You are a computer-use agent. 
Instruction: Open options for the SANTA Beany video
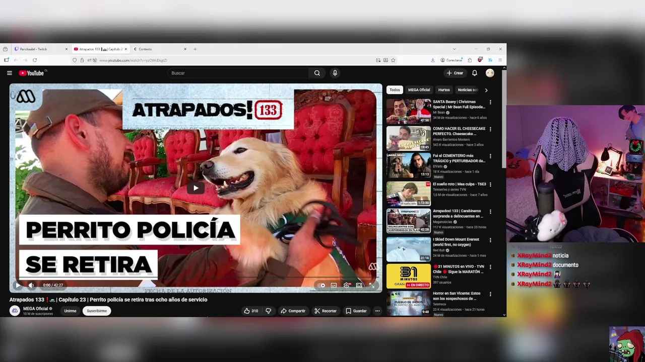[x=490, y=102]
